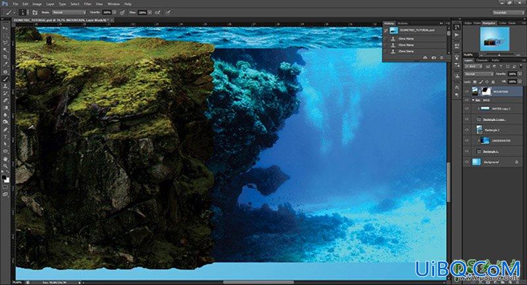Open the brush Mode dropdown
527x285 pixels.
tap(69, 13)
